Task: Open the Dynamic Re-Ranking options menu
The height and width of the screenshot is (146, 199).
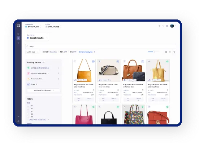Action: point(59,73)
